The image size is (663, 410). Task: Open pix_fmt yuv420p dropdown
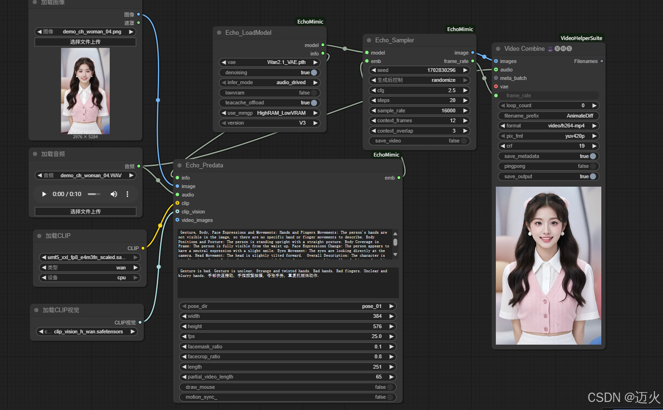pos(549,136)
